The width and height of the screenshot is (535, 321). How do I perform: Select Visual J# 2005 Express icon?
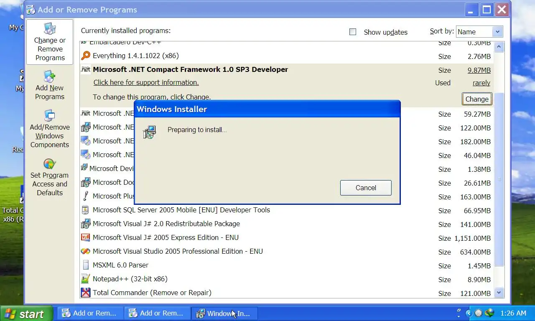pos(85,237)
